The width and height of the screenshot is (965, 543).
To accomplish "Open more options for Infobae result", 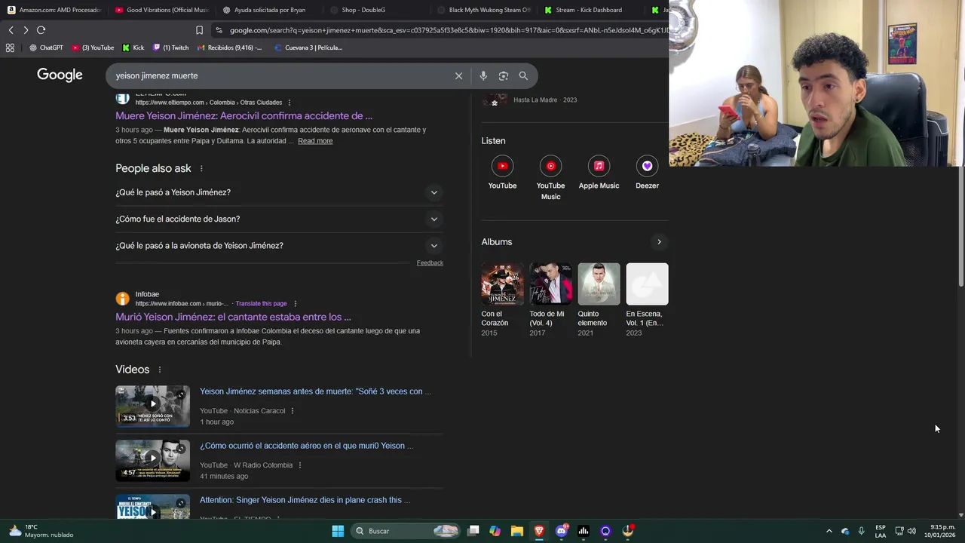I will click(296, 303).
